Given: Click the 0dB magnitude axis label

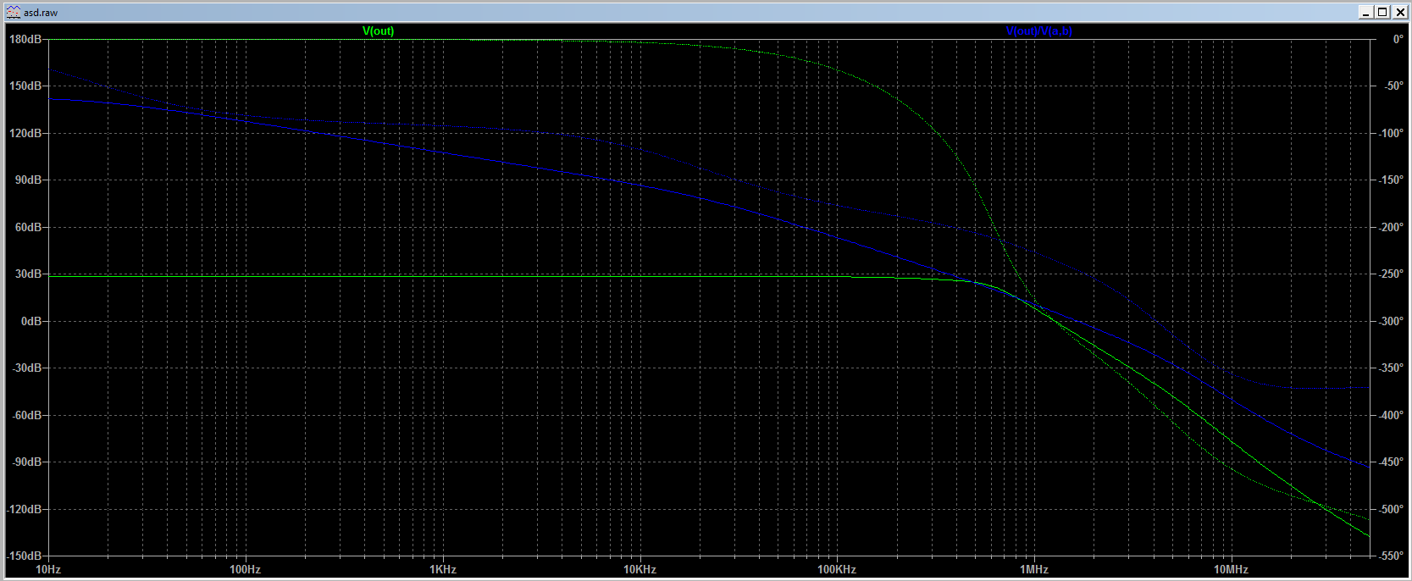Looking at the screenshot, I should tap(31, 322).
